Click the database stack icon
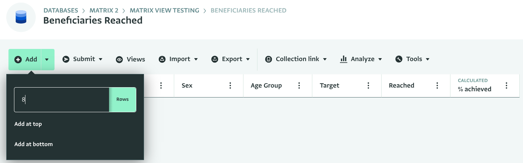Viewport: 523px width, 163px height. [x=21, y=17]
